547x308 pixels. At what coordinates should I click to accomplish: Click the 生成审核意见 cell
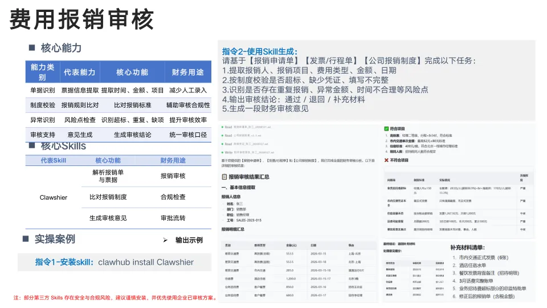108,218
